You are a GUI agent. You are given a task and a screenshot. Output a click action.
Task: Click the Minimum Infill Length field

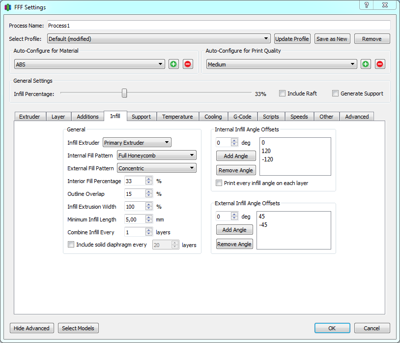click(x=135, y=219)
